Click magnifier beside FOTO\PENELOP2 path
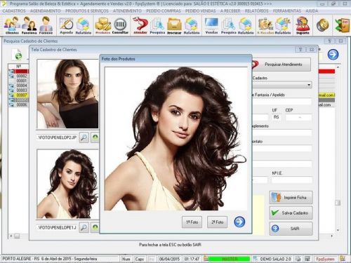The width and height of the screenshot is (351, 263). click(84, 137)
